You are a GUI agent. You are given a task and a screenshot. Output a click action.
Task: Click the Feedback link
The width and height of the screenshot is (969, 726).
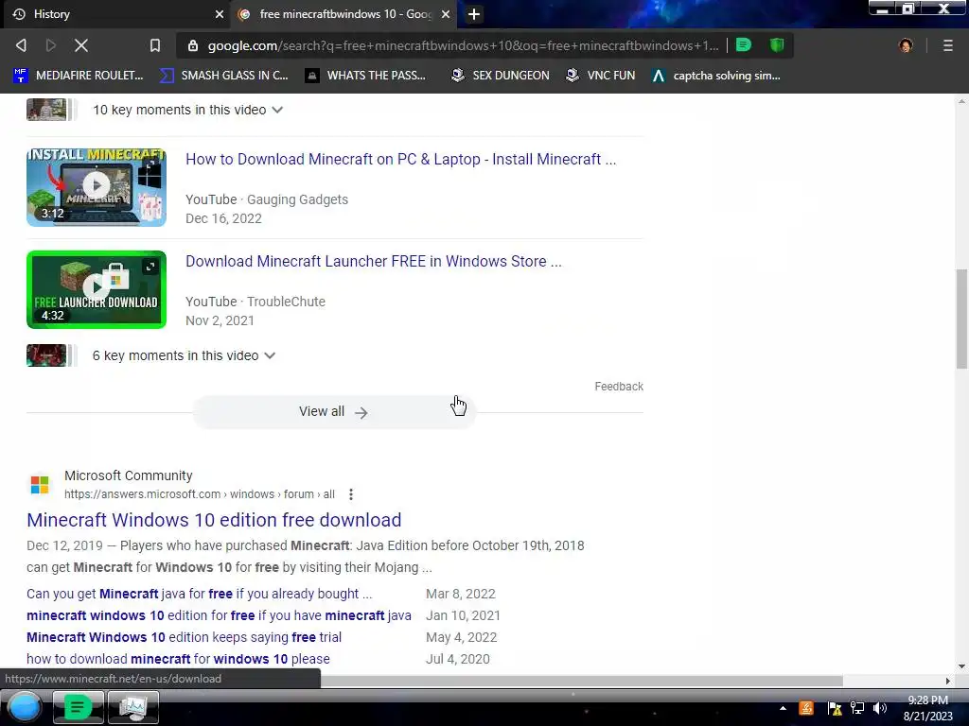(619, 387)
